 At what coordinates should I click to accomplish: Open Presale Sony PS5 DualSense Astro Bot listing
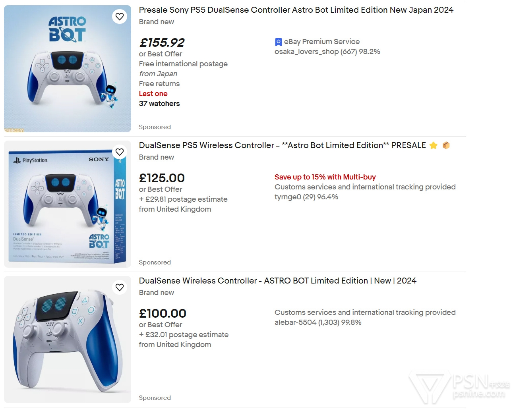tap(296, 10)
